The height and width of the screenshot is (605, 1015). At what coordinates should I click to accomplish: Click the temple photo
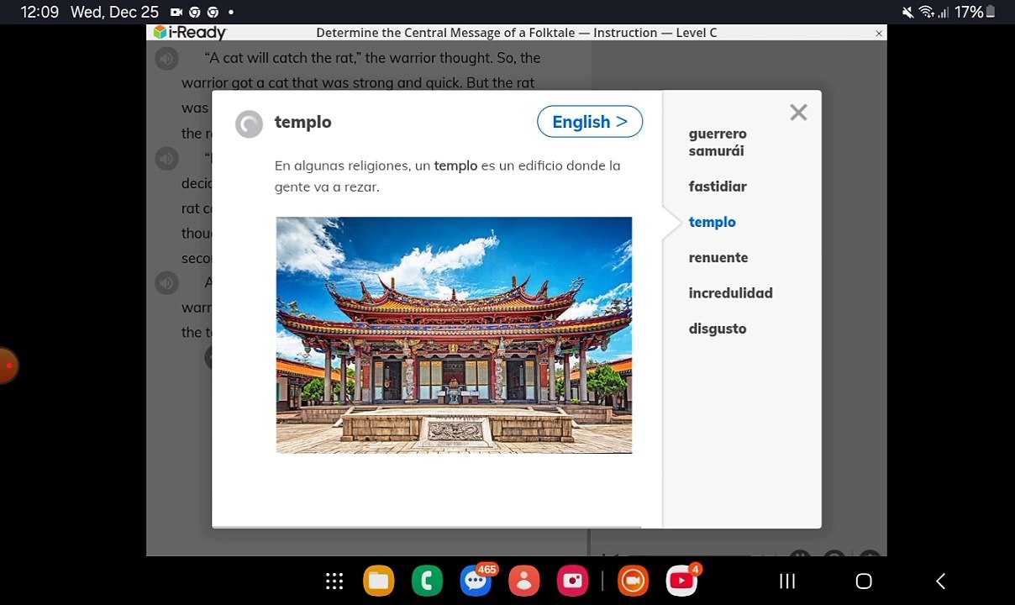pyautogui.click(x=454, y=335)
